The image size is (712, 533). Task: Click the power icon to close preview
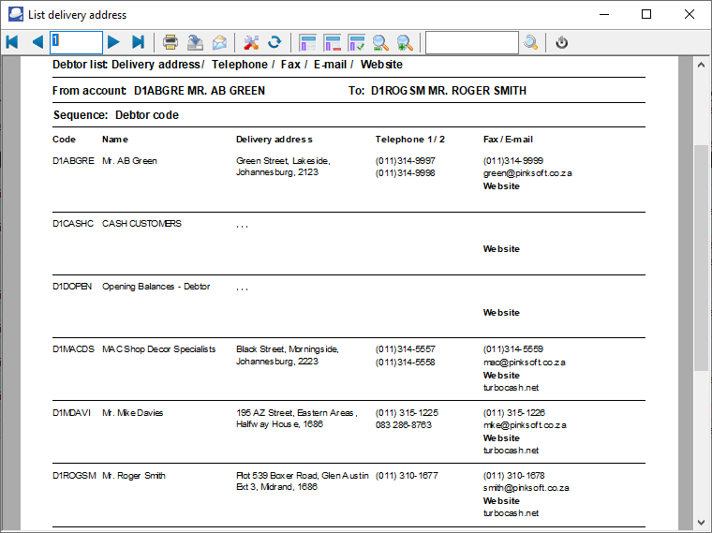pyautogui.click(x=562, y=42)
